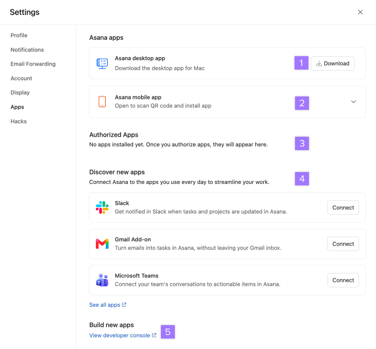Switch to the Email Forwarding tab
Viewport: 376px width, 349px height.
(x=33, y=64)
